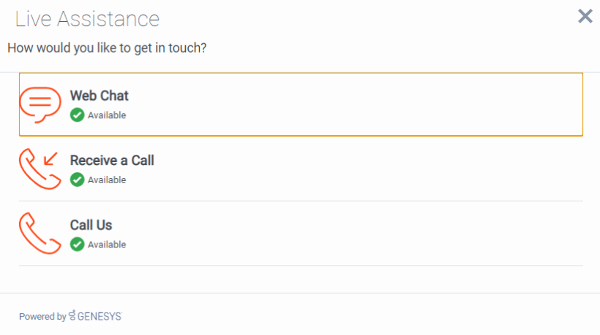The height and width of the screenshot is (335, 600).
Task: Click the Receive a Call phone icon
Action: click(x=40, y=169)
